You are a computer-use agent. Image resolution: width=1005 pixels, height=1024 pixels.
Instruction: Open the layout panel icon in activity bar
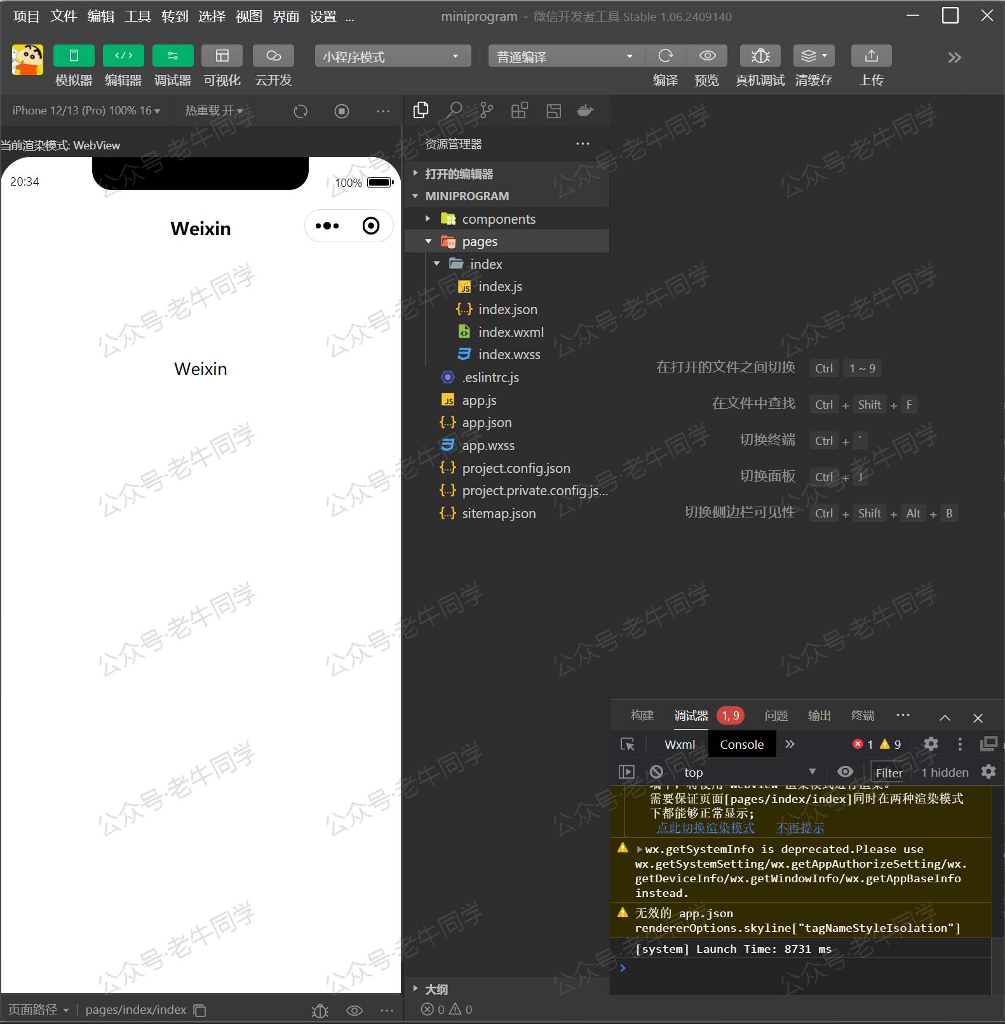(x=553, y=111)
